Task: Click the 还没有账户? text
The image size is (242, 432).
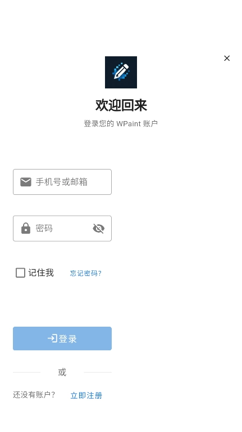Action: (x=34, y=395)
